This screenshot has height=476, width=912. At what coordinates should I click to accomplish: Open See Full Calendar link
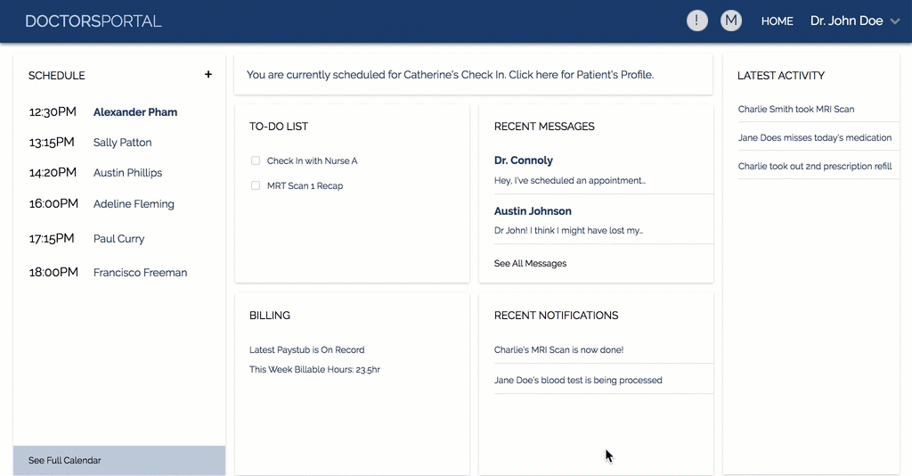click(119, 460)
